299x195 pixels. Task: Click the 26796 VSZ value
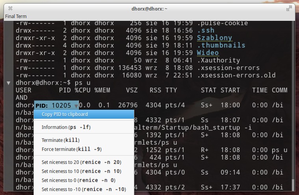[128, 105]
